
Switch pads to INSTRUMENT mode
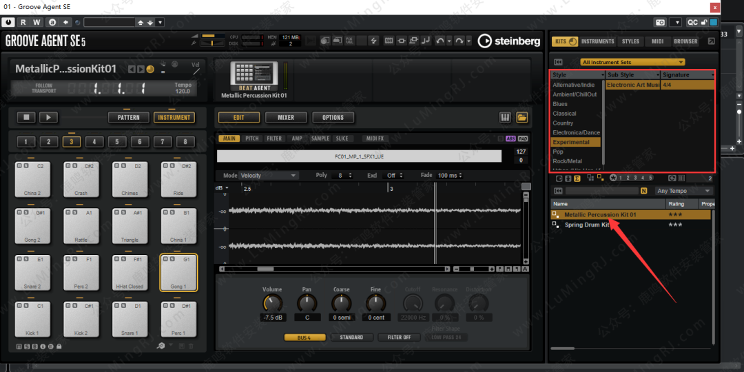tap(174, 117)
